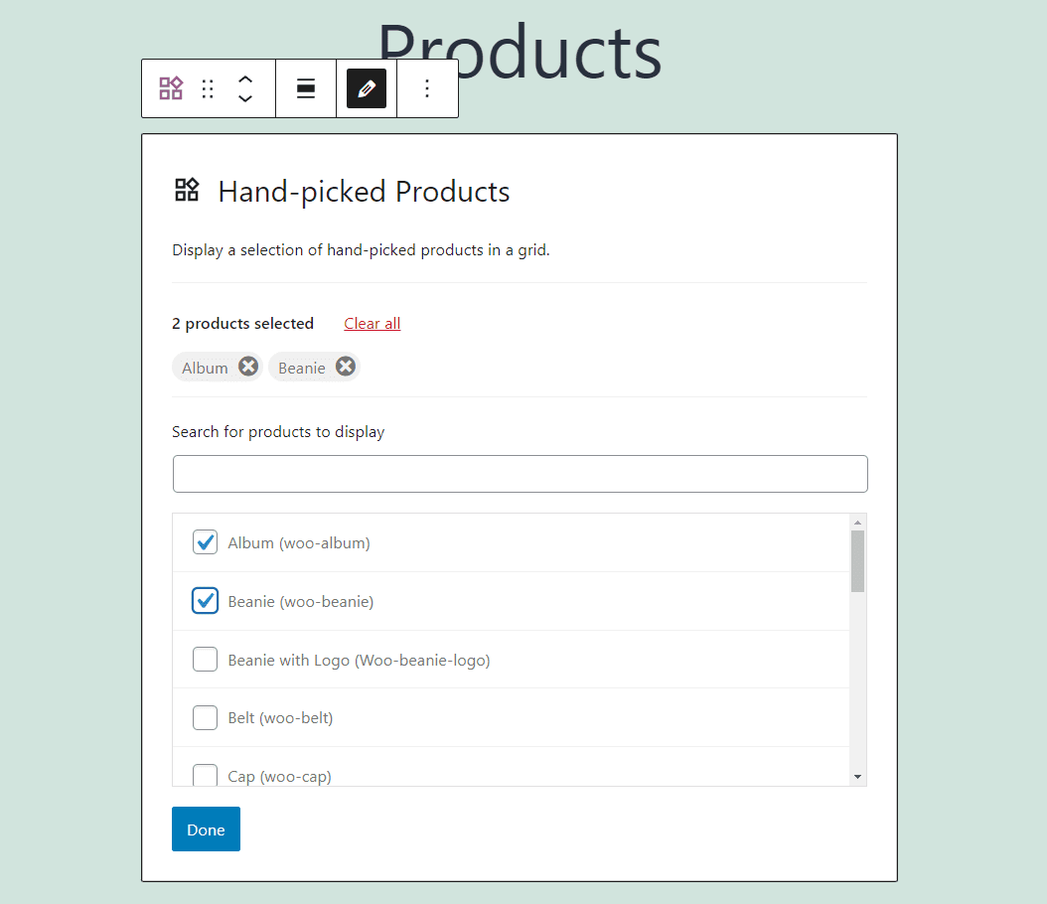
Task: Click the product search input field
Action: (520, 474)
